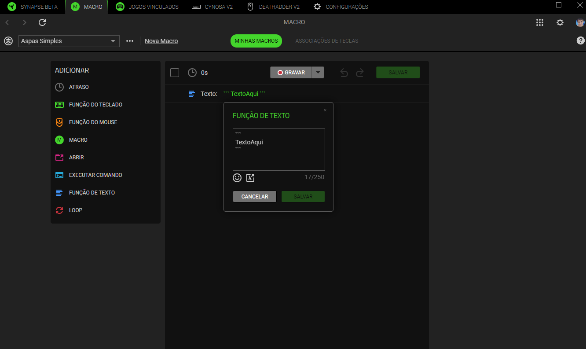This screenshot has height=349, width=586.
Task: Select the Macro tab
Action: (x=87, y=7)
